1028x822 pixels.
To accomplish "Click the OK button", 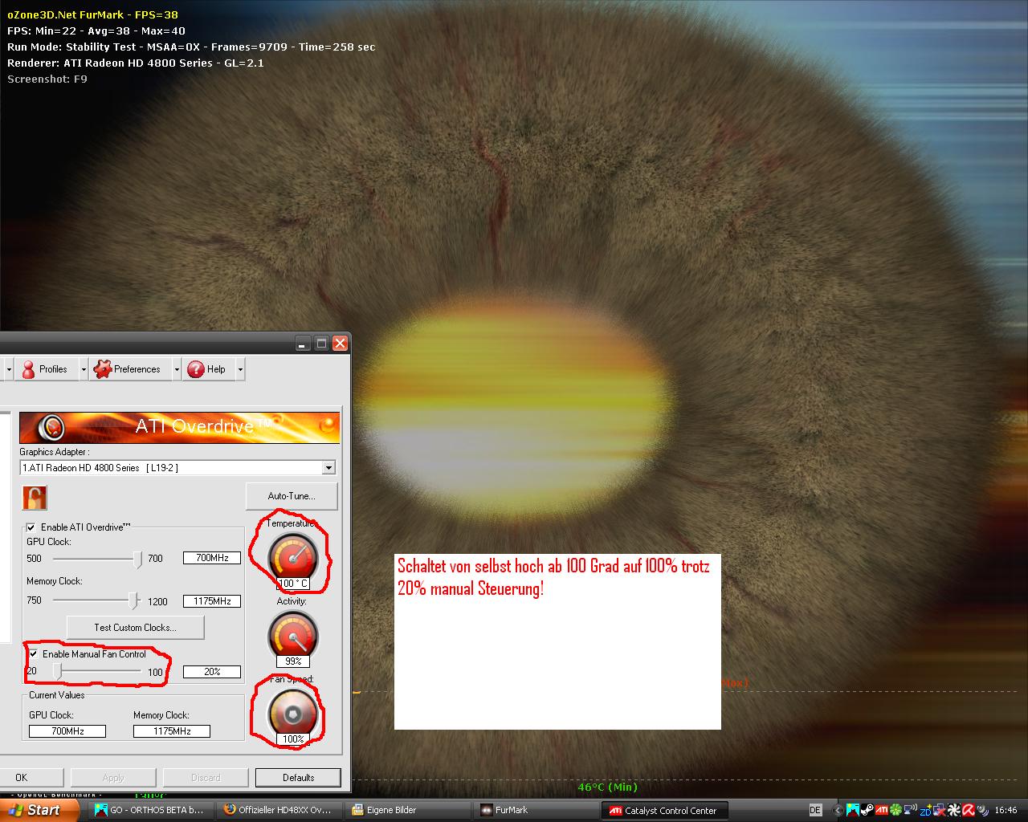I will pos(21,777).
